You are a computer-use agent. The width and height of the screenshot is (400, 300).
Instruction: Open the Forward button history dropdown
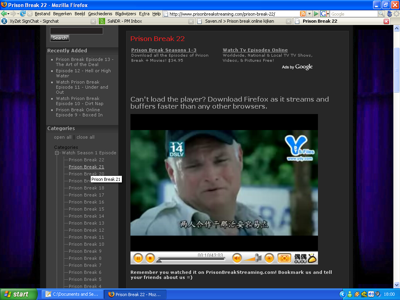coord(18,14)
